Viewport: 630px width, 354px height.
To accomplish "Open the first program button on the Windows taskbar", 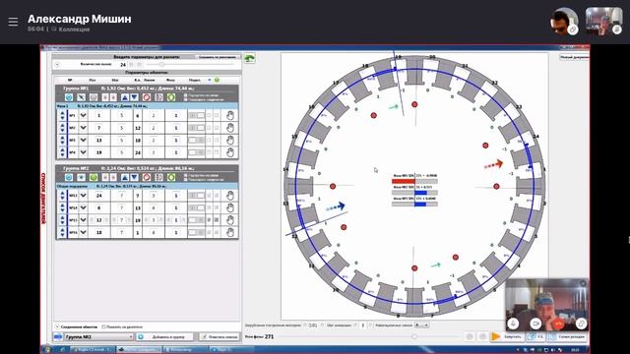I will [x=92, y=350].
